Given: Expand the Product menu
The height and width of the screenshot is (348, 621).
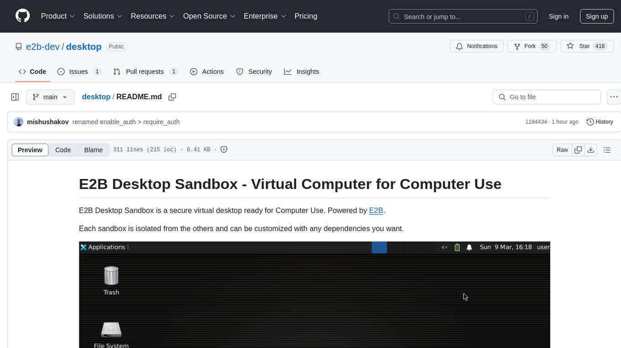Looking at the screenshot, I should 58,16.
